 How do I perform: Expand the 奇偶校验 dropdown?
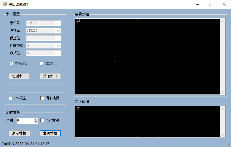pos(43,46)
